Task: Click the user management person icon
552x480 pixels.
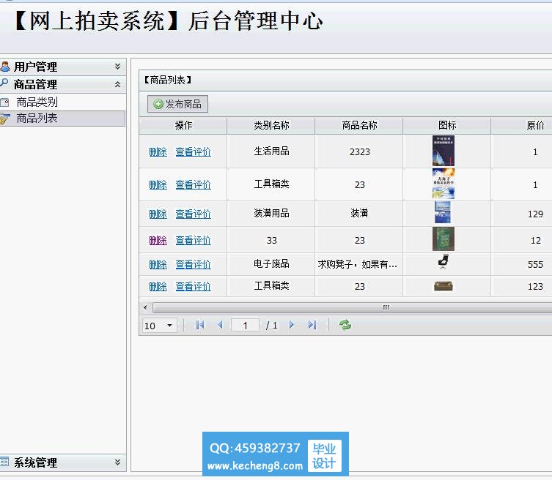Action: [5, 67]
